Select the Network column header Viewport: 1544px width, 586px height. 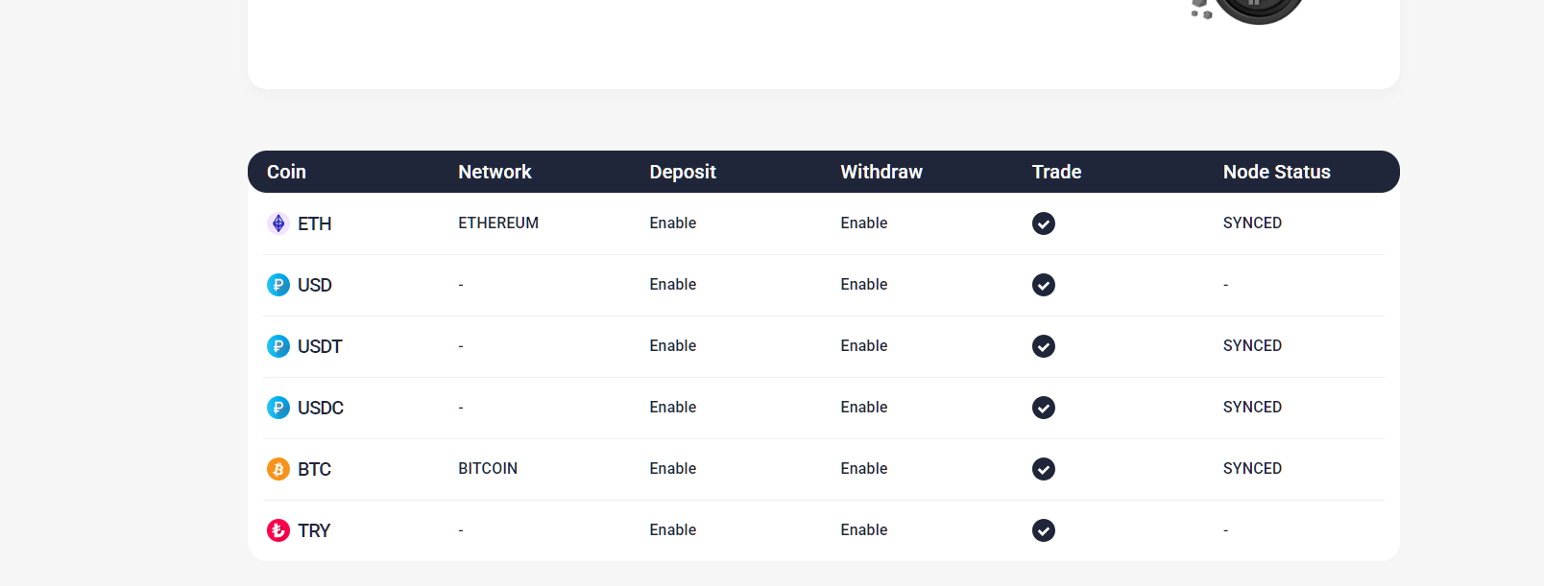[495, 172]
